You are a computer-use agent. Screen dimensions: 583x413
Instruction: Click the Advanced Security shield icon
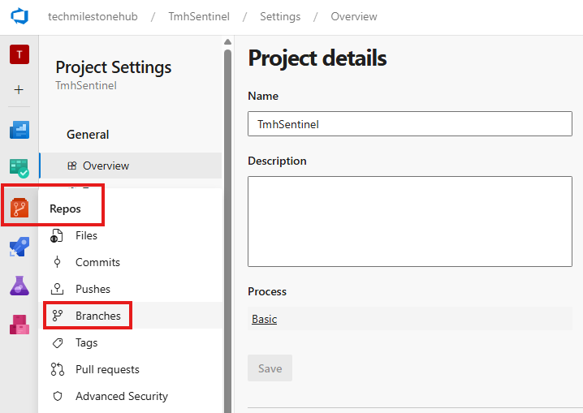point(58,396)
